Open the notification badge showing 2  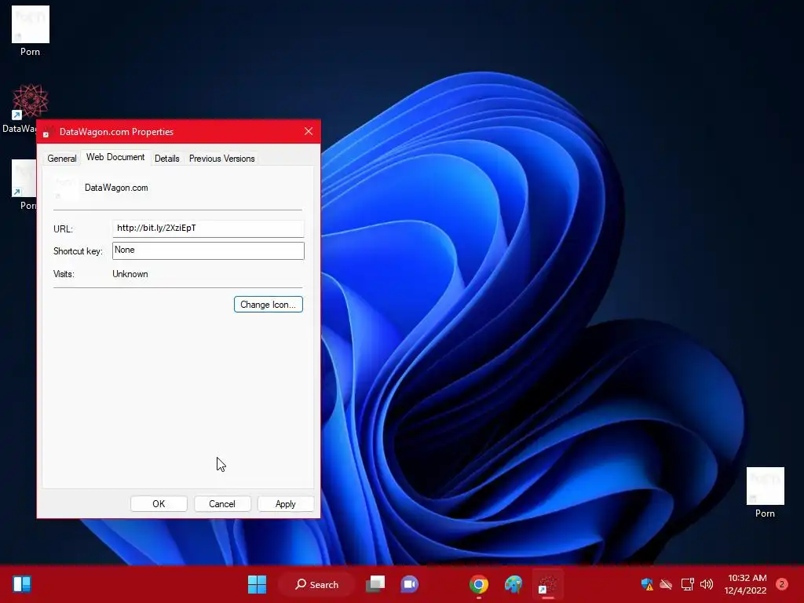(782, 583)
